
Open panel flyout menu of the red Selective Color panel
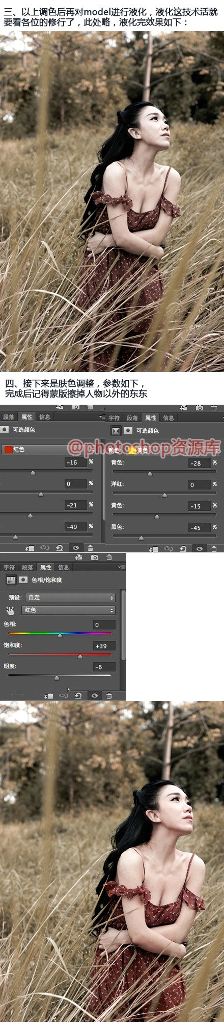(x=102, y=417)
